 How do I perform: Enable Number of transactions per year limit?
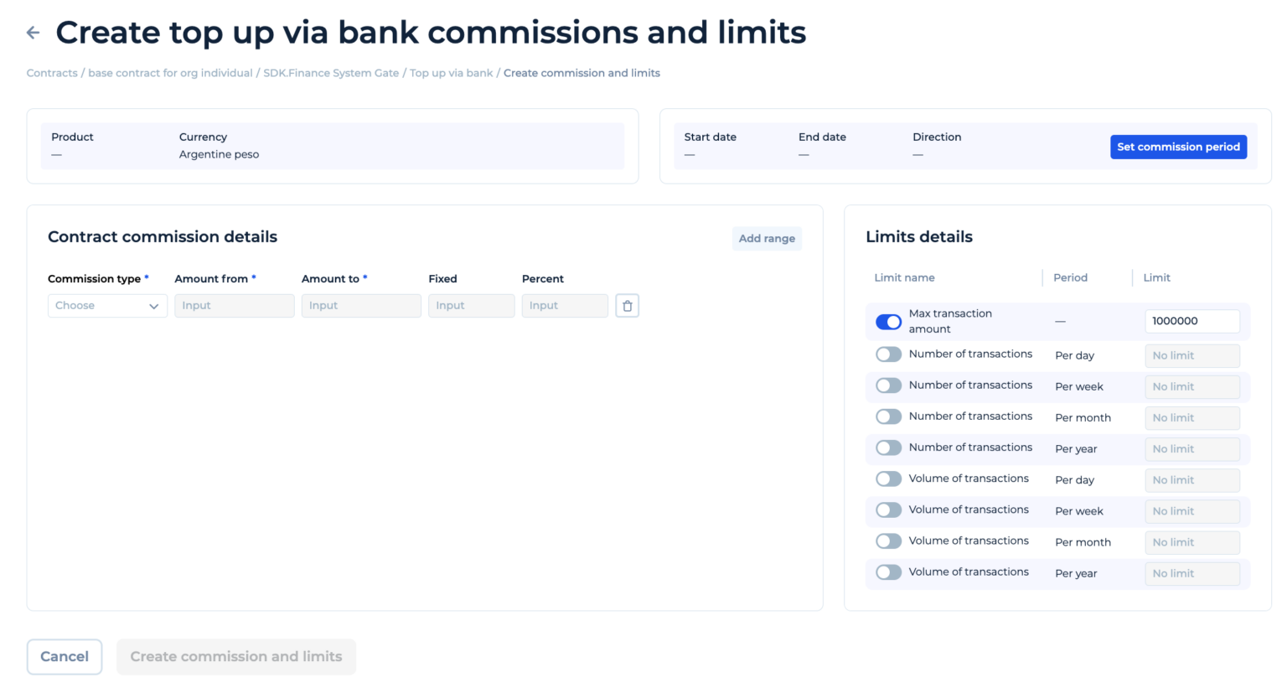coord(888,447)
